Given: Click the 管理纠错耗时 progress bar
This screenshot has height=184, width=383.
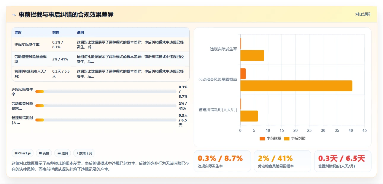Looking at the screenshot, I should (x=106, y=120).
